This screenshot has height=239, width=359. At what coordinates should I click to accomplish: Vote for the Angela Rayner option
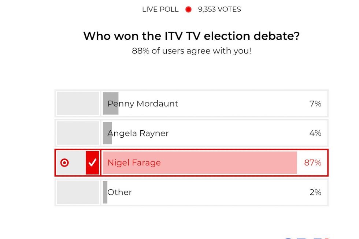tap(138, 133)
